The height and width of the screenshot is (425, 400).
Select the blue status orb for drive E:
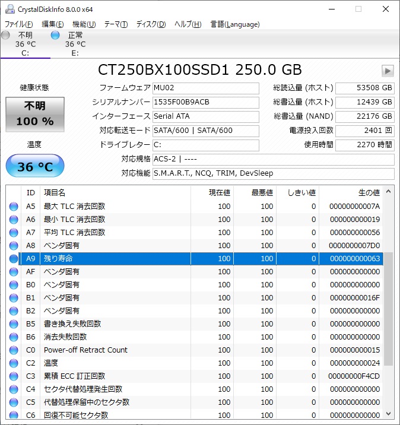[x=55, y=35]
